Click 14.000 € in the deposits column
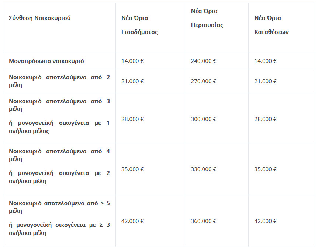The image size is (318, 250). pos(265,61)
